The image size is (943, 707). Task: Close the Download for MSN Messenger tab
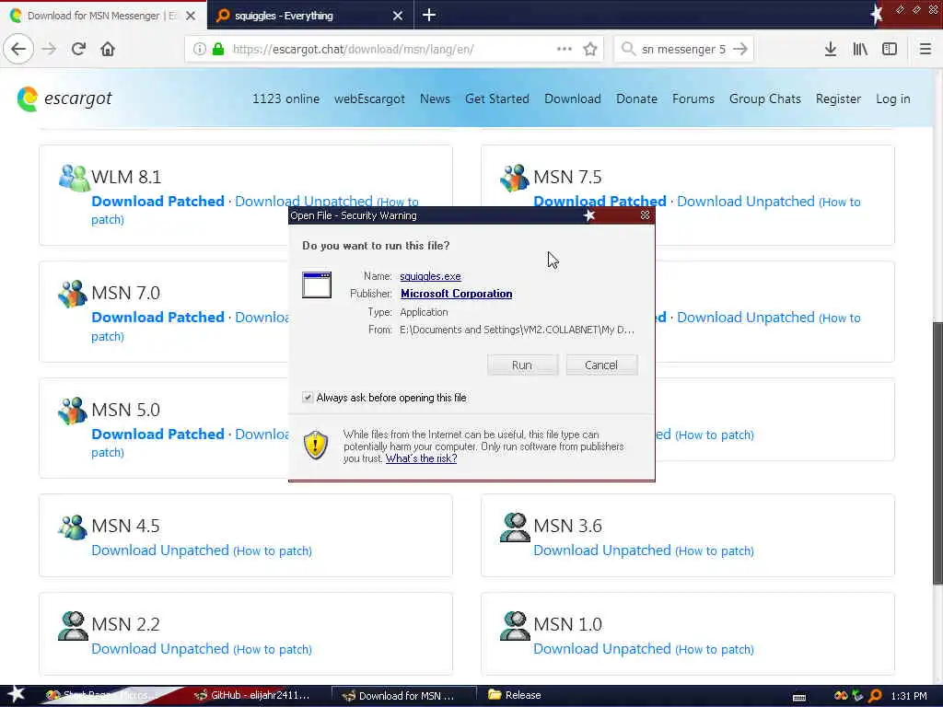coord(190,16)
